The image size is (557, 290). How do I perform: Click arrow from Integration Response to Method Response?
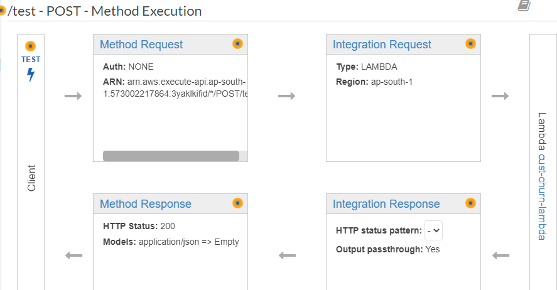point(287,255)
